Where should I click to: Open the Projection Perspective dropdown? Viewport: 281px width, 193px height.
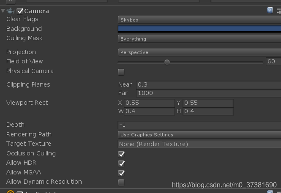[199, 52]
